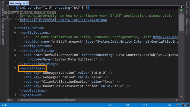
Task: Open the Team Explorer side tab
Action: [187, 8]
